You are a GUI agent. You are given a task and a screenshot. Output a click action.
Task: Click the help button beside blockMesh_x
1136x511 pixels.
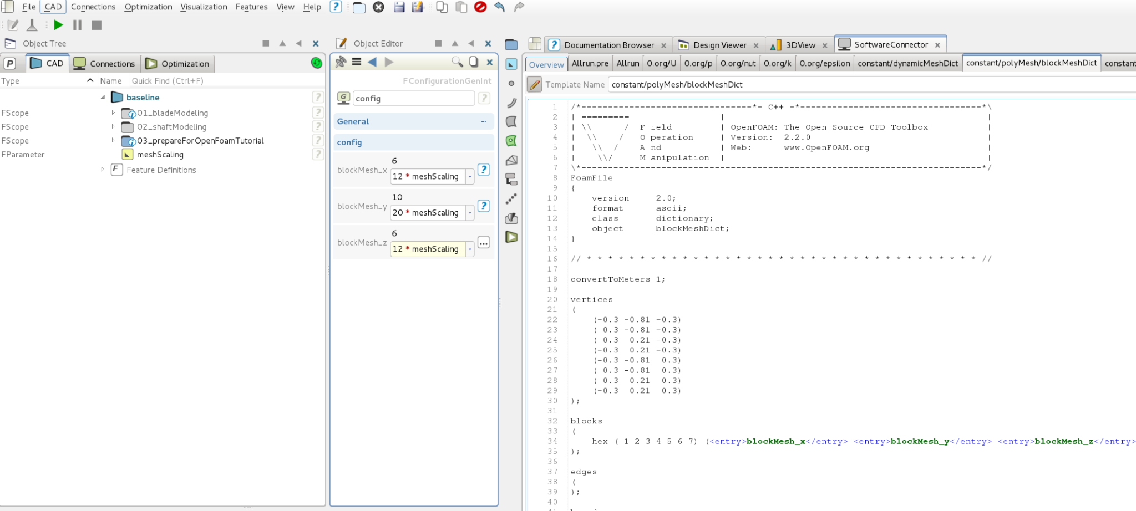[484, 170]
